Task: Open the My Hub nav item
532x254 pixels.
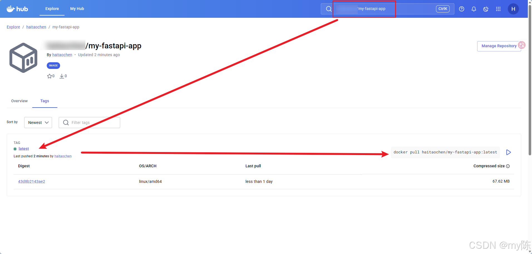Action: point(77,9)
